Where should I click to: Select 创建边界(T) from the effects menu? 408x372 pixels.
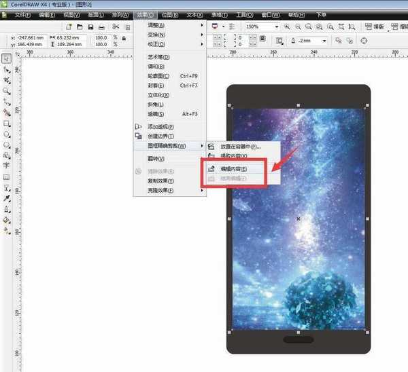click(x=170, y=136)
